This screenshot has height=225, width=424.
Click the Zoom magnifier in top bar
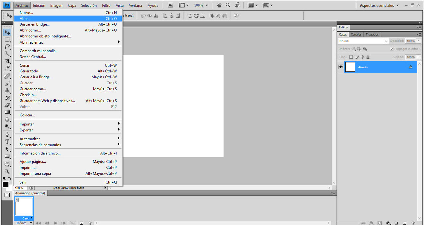tap(228, 5)
